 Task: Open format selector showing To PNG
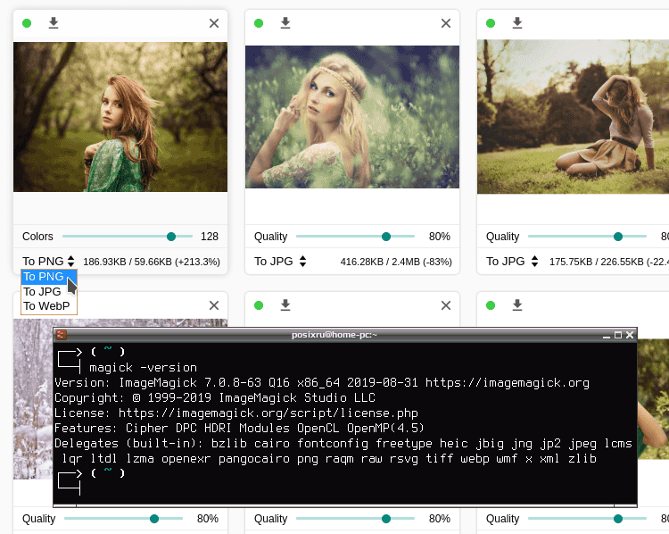click(x=49, y=261)
